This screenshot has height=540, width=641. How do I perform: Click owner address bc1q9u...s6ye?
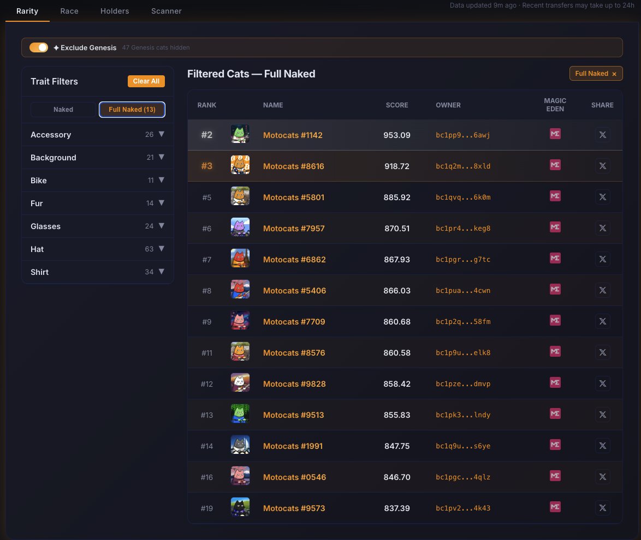click(x=463, y=446)
